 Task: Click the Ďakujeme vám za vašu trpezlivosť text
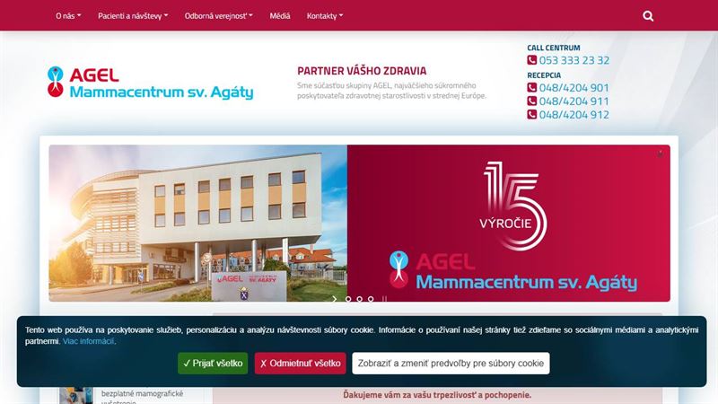437,395
